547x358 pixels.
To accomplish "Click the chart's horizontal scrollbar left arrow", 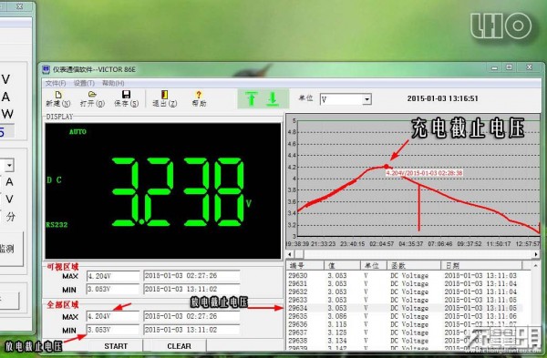I will pos(290,254).
